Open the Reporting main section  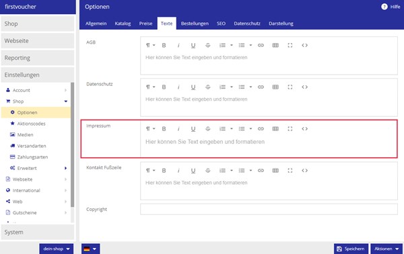pyautogui.click(x=38, y=58)
